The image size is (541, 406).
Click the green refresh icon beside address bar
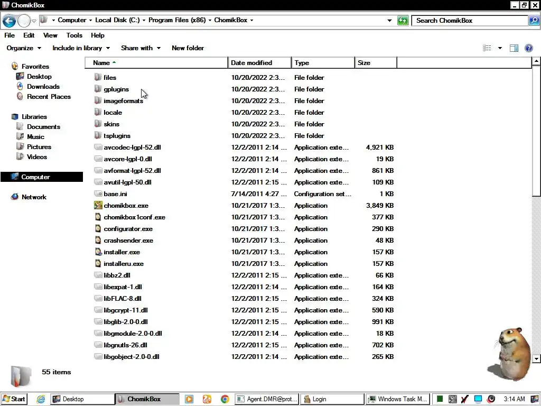point(403,21)
